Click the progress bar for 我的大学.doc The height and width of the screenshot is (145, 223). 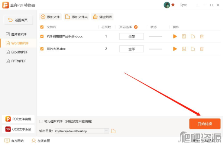(155, 49)
